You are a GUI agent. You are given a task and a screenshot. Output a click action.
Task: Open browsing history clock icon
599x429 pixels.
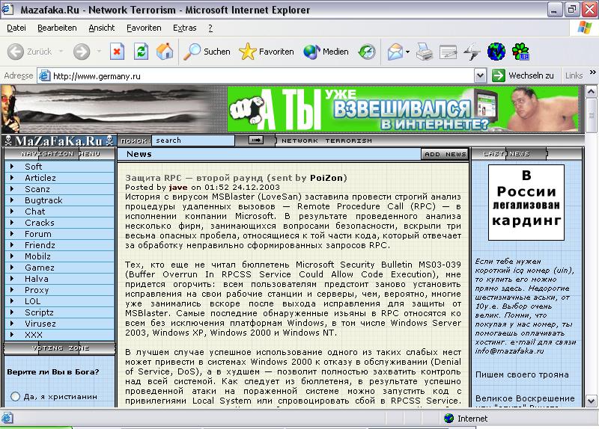367,52
